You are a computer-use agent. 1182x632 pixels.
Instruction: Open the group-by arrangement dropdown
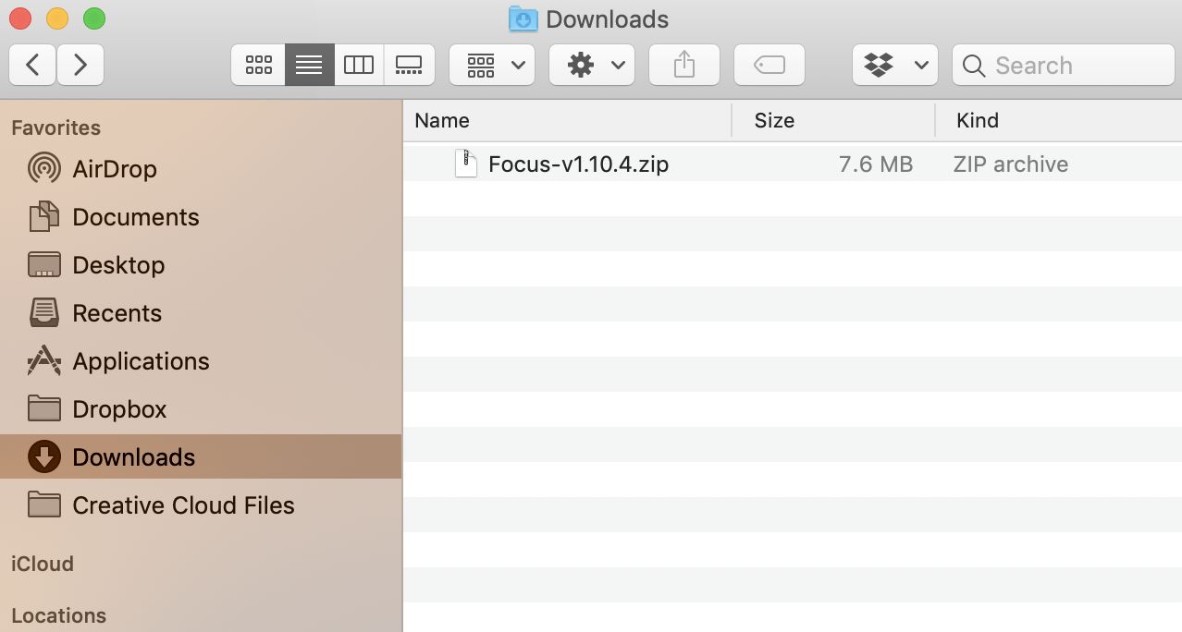492,65
